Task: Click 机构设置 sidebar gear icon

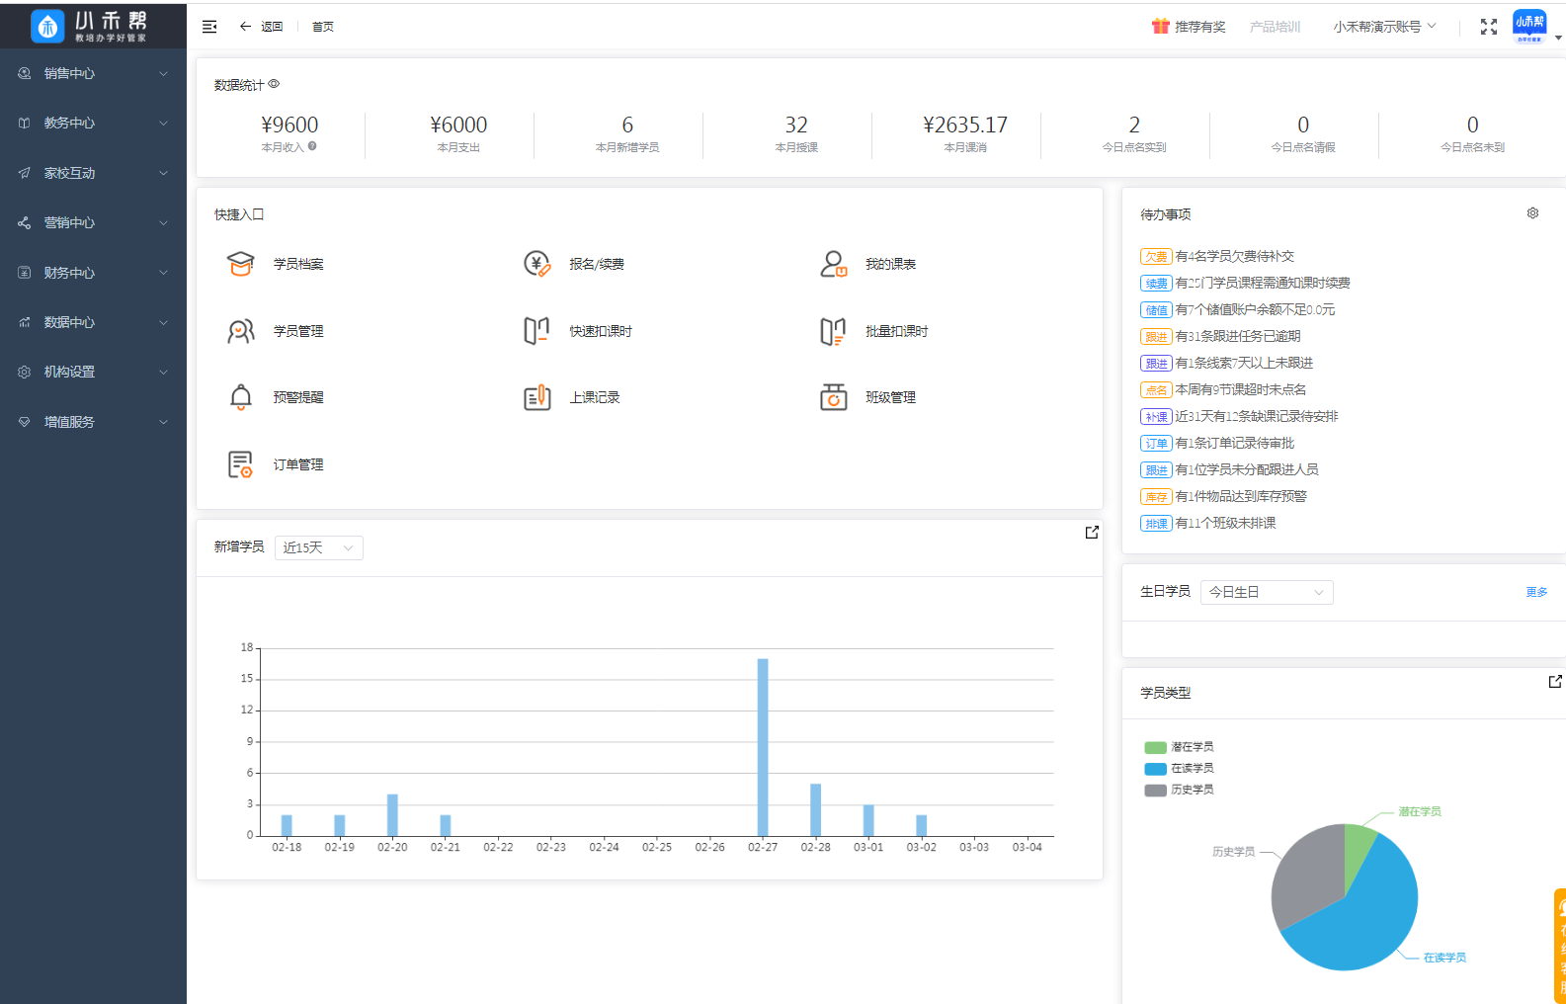Action: click(25, 372)
